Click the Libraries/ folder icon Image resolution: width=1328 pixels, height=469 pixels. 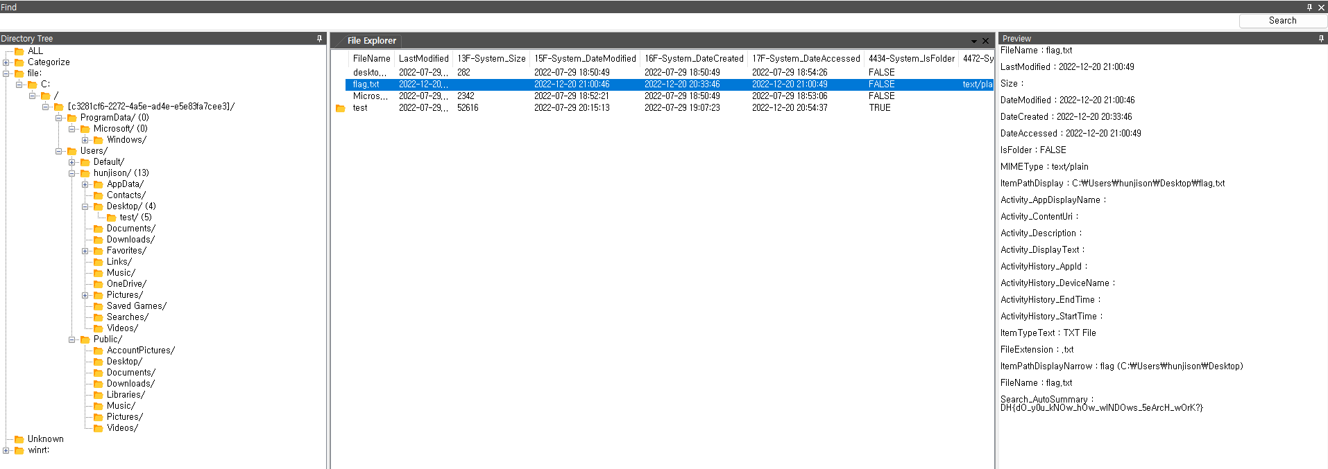click(99, 395)
